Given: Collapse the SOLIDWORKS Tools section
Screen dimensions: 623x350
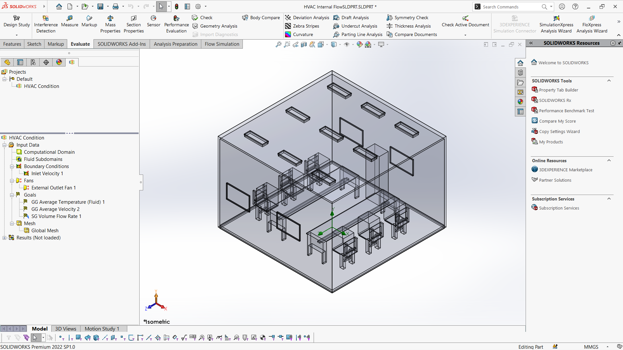Looking at the screenshot, I should coord(609,81).
